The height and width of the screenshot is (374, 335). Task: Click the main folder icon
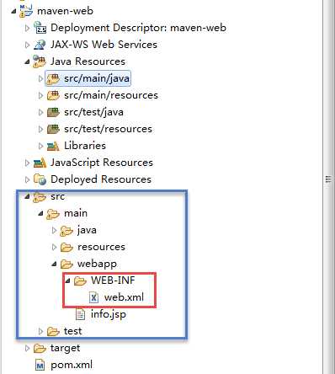(x=53, y=214)
